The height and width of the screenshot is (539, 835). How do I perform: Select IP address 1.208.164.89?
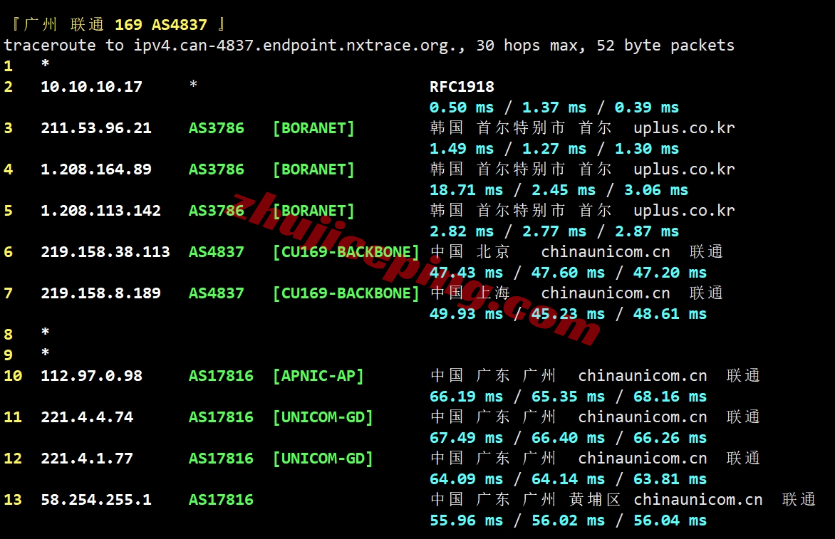pos(96,169)
